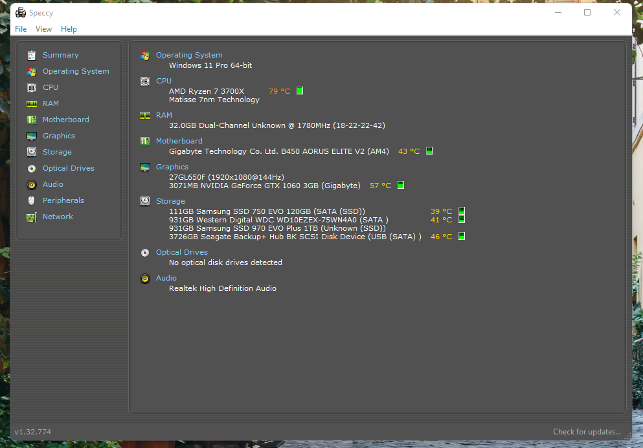Screen dimensions: 643x448
Task: Click temperature indicator for Samsung 750 EVO 39 °C
Action: click(462, 211)
